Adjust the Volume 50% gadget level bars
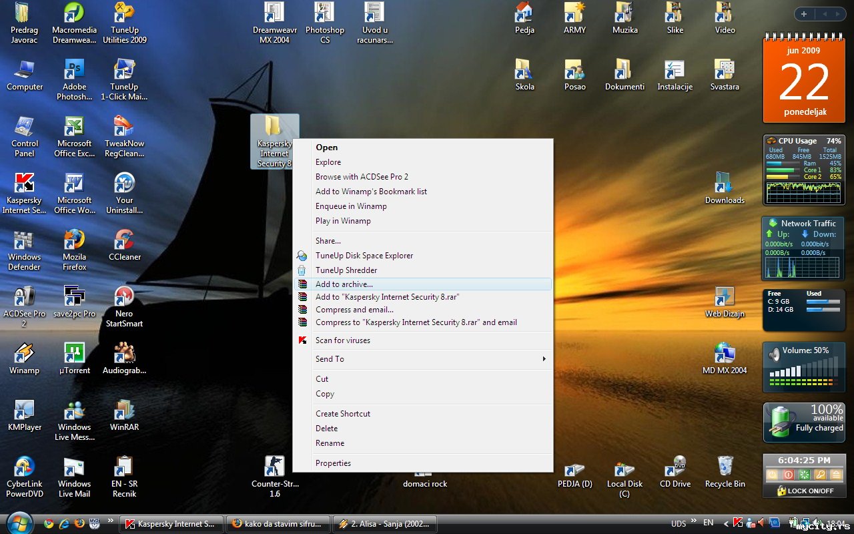The height and width of the screenshot is (534, 854). coord(804,371)
